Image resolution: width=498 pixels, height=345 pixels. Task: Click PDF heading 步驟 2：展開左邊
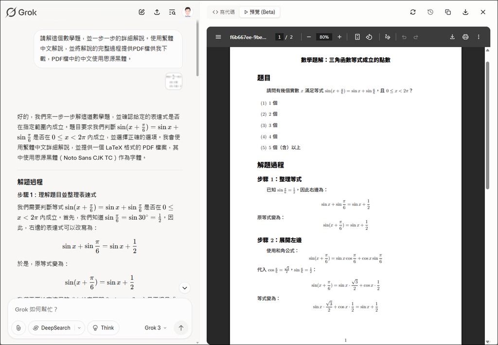pyautogui.click(x=280, y=240)
